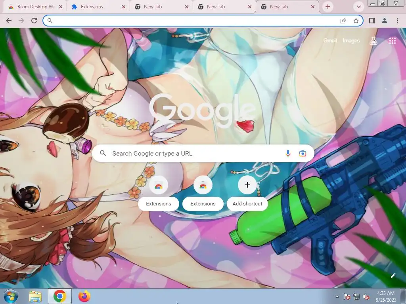Start voice search with the microphone
Screen dimensions: 406x304
pyautogui.click(x=288, y=153)
